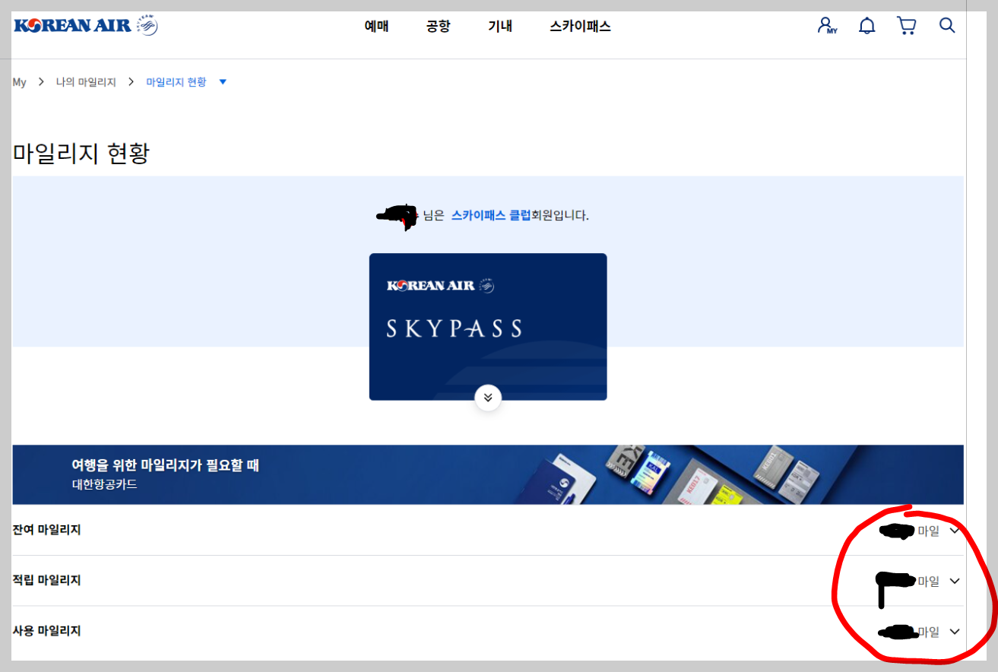Open the 마일리지 현황 breadcrumb dropdown arrow

[x=223, y=82]
